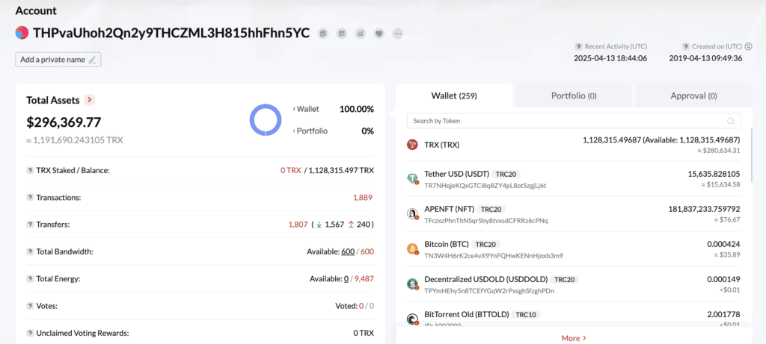Click help icon beside Recent Activity (UTC)
Image resolution: width=766 pixels, height=344 pixels.
pos(578,47)
